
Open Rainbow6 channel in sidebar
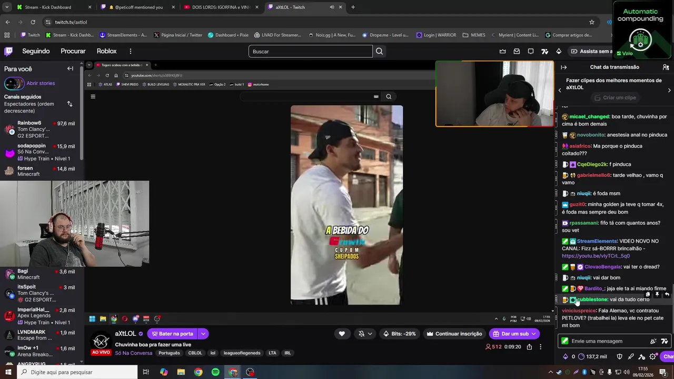click(41, 129)
